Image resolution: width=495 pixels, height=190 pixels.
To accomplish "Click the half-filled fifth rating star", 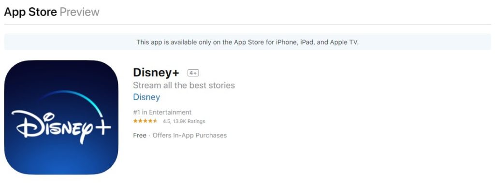I will 155,121.
